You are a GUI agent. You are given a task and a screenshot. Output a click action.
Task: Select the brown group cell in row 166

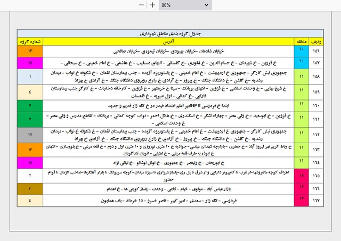click(30, 188)
